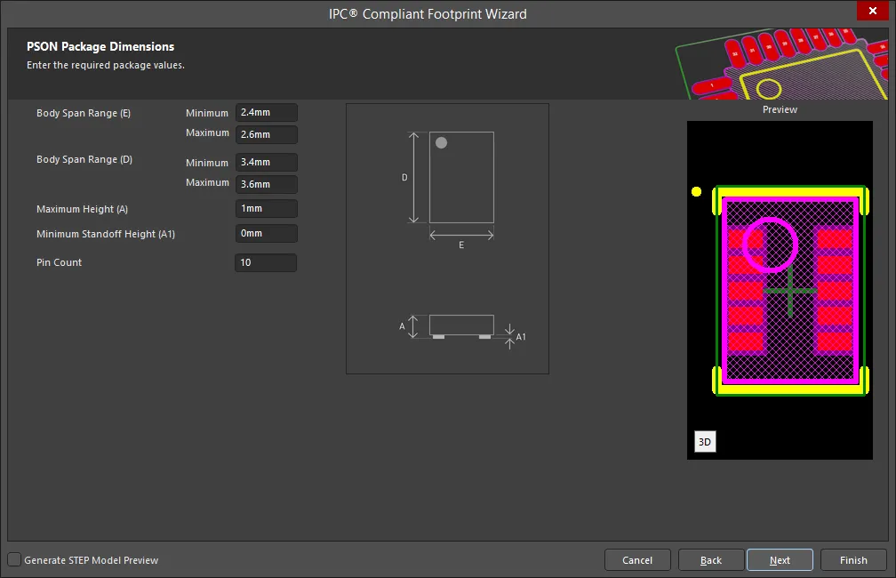
Task: Close the Footprint Wizard window
Action: click(x=872, y=11)
